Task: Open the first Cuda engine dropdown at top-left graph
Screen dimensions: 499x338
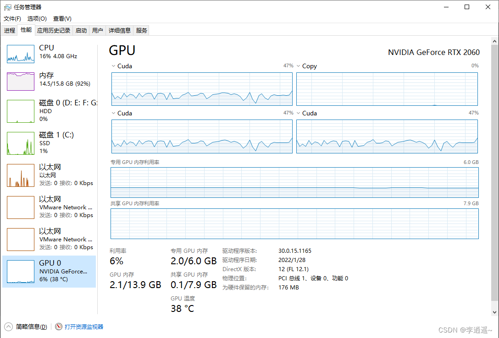Action: pyautogui.click(x=113, y=66)
